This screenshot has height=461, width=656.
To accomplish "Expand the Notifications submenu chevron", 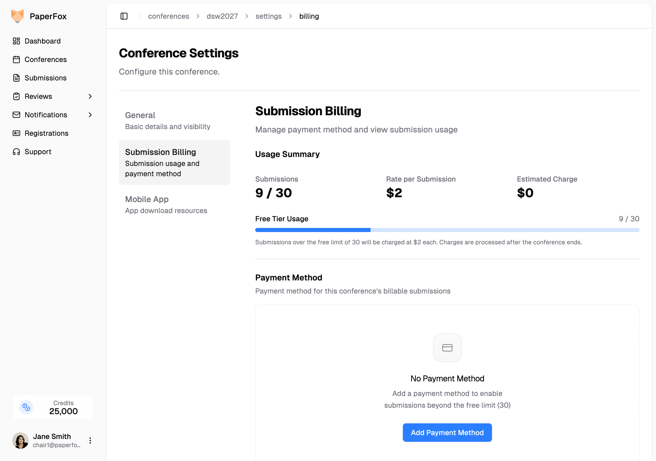I will pyautogui.click(x=90, y=115).
